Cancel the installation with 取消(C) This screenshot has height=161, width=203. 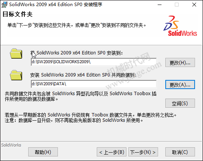tap(180, 152)
